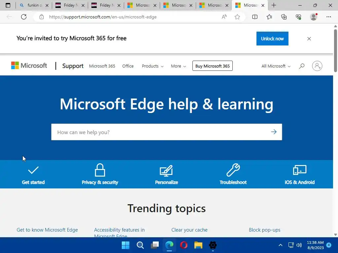This screenshot has height=253, width=338.
Task: Go to Support home link
Action: click(73, 66)
